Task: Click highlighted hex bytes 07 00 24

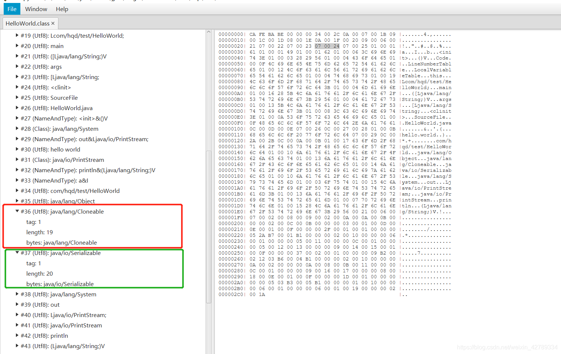Action: tap(327, 46)
